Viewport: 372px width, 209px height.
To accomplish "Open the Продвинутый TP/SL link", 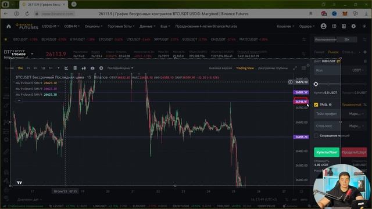I will [352, 105].
